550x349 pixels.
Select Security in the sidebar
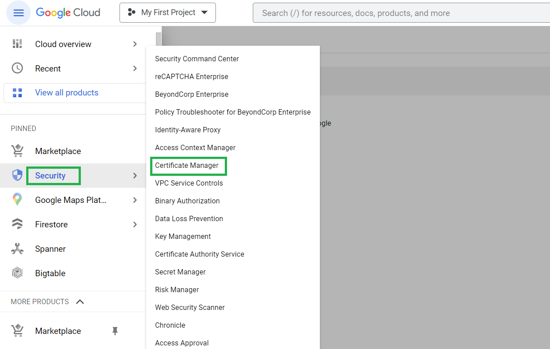click(50, 175)
